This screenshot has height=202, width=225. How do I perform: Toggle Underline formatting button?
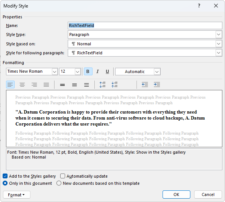107,71
